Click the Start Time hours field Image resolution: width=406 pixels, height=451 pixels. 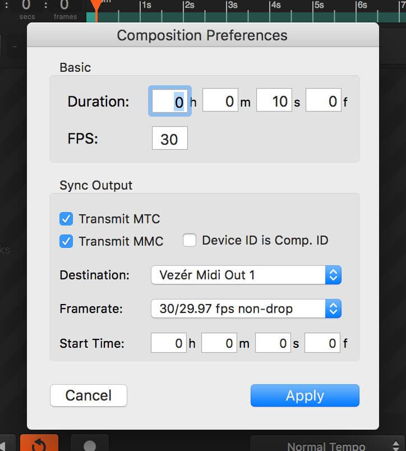[169, 343]
